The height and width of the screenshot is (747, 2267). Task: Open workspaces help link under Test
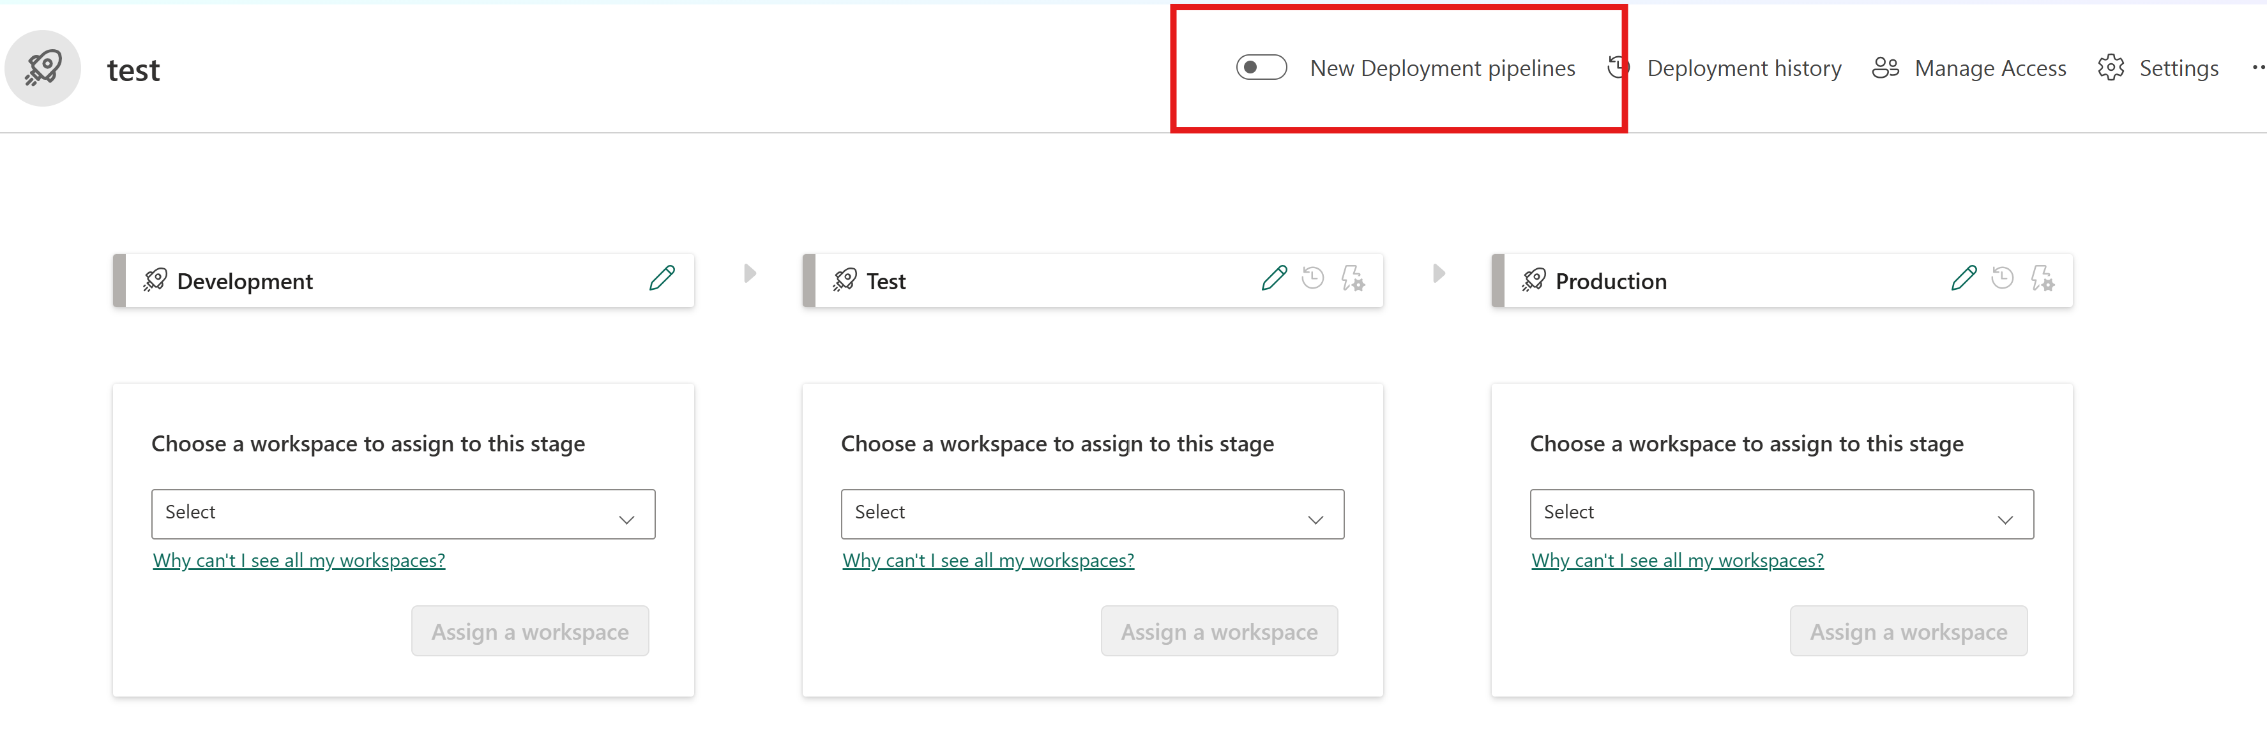click(989, 561)
